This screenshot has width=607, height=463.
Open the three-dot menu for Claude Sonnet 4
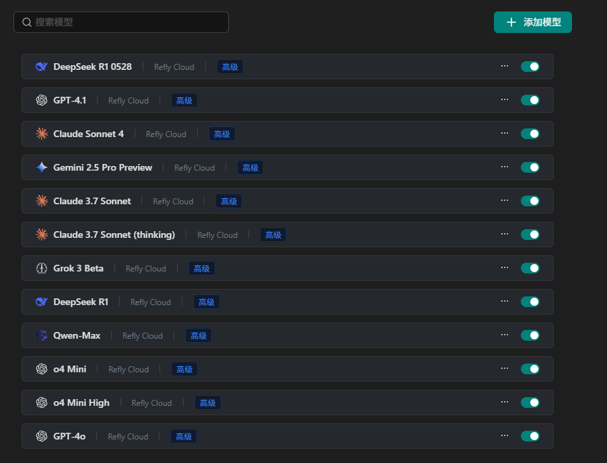(x=505, y=133)
